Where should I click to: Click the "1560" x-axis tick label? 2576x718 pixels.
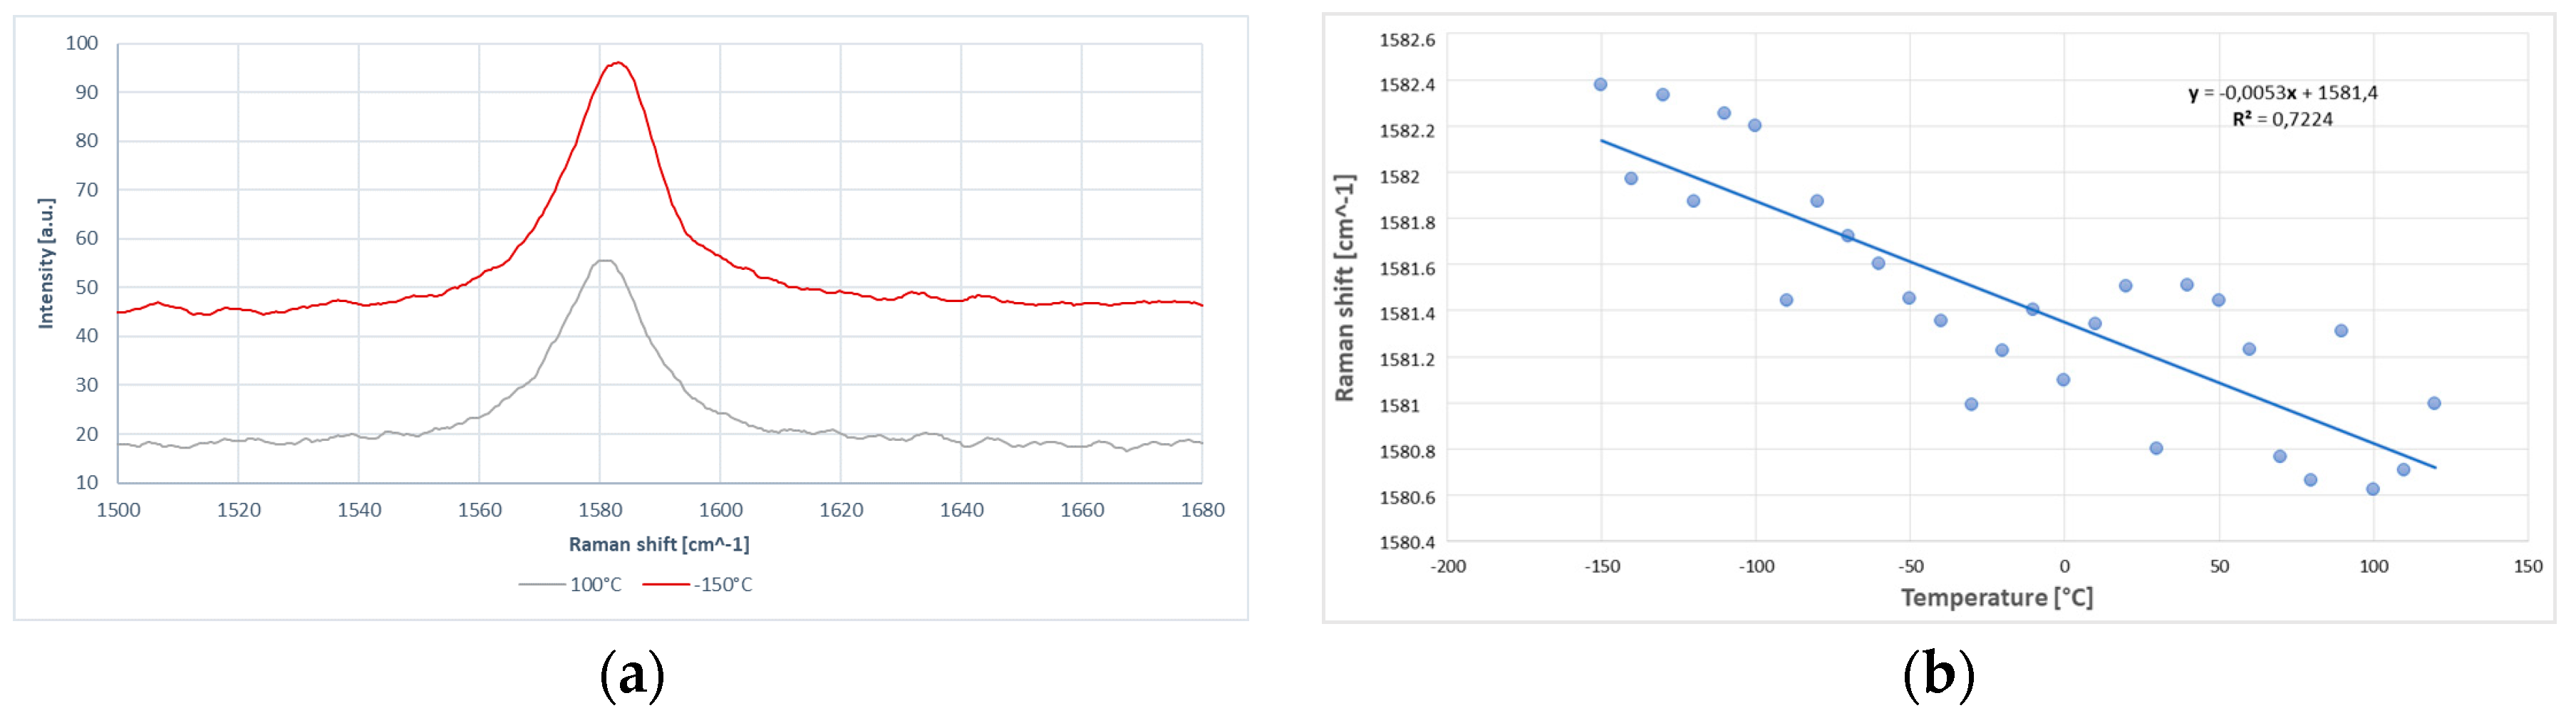[x=479, y=511]
